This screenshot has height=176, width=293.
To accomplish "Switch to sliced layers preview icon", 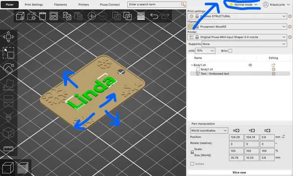I will [x=23, y=168].
